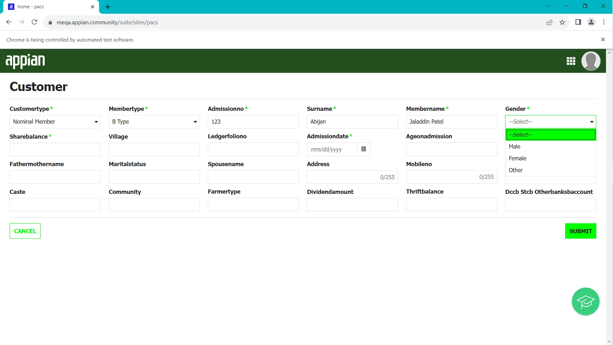Expand the Customertype dropdown
Viewport: 613px width, 345px height.
pos(55,122)
